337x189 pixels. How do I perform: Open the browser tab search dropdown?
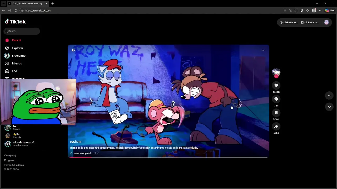[x=3, y=4]
